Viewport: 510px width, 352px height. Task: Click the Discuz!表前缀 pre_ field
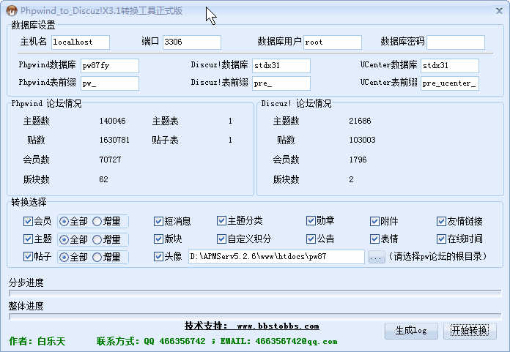click(x=281, y=83)
